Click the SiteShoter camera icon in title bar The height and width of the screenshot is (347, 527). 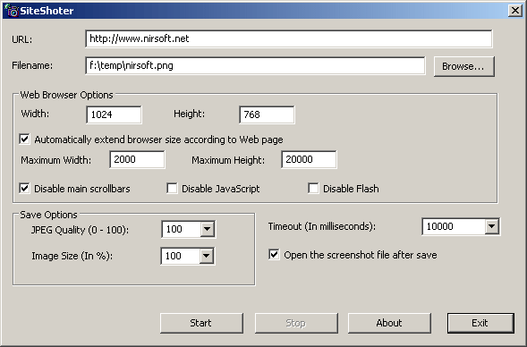tap(11, 11)
